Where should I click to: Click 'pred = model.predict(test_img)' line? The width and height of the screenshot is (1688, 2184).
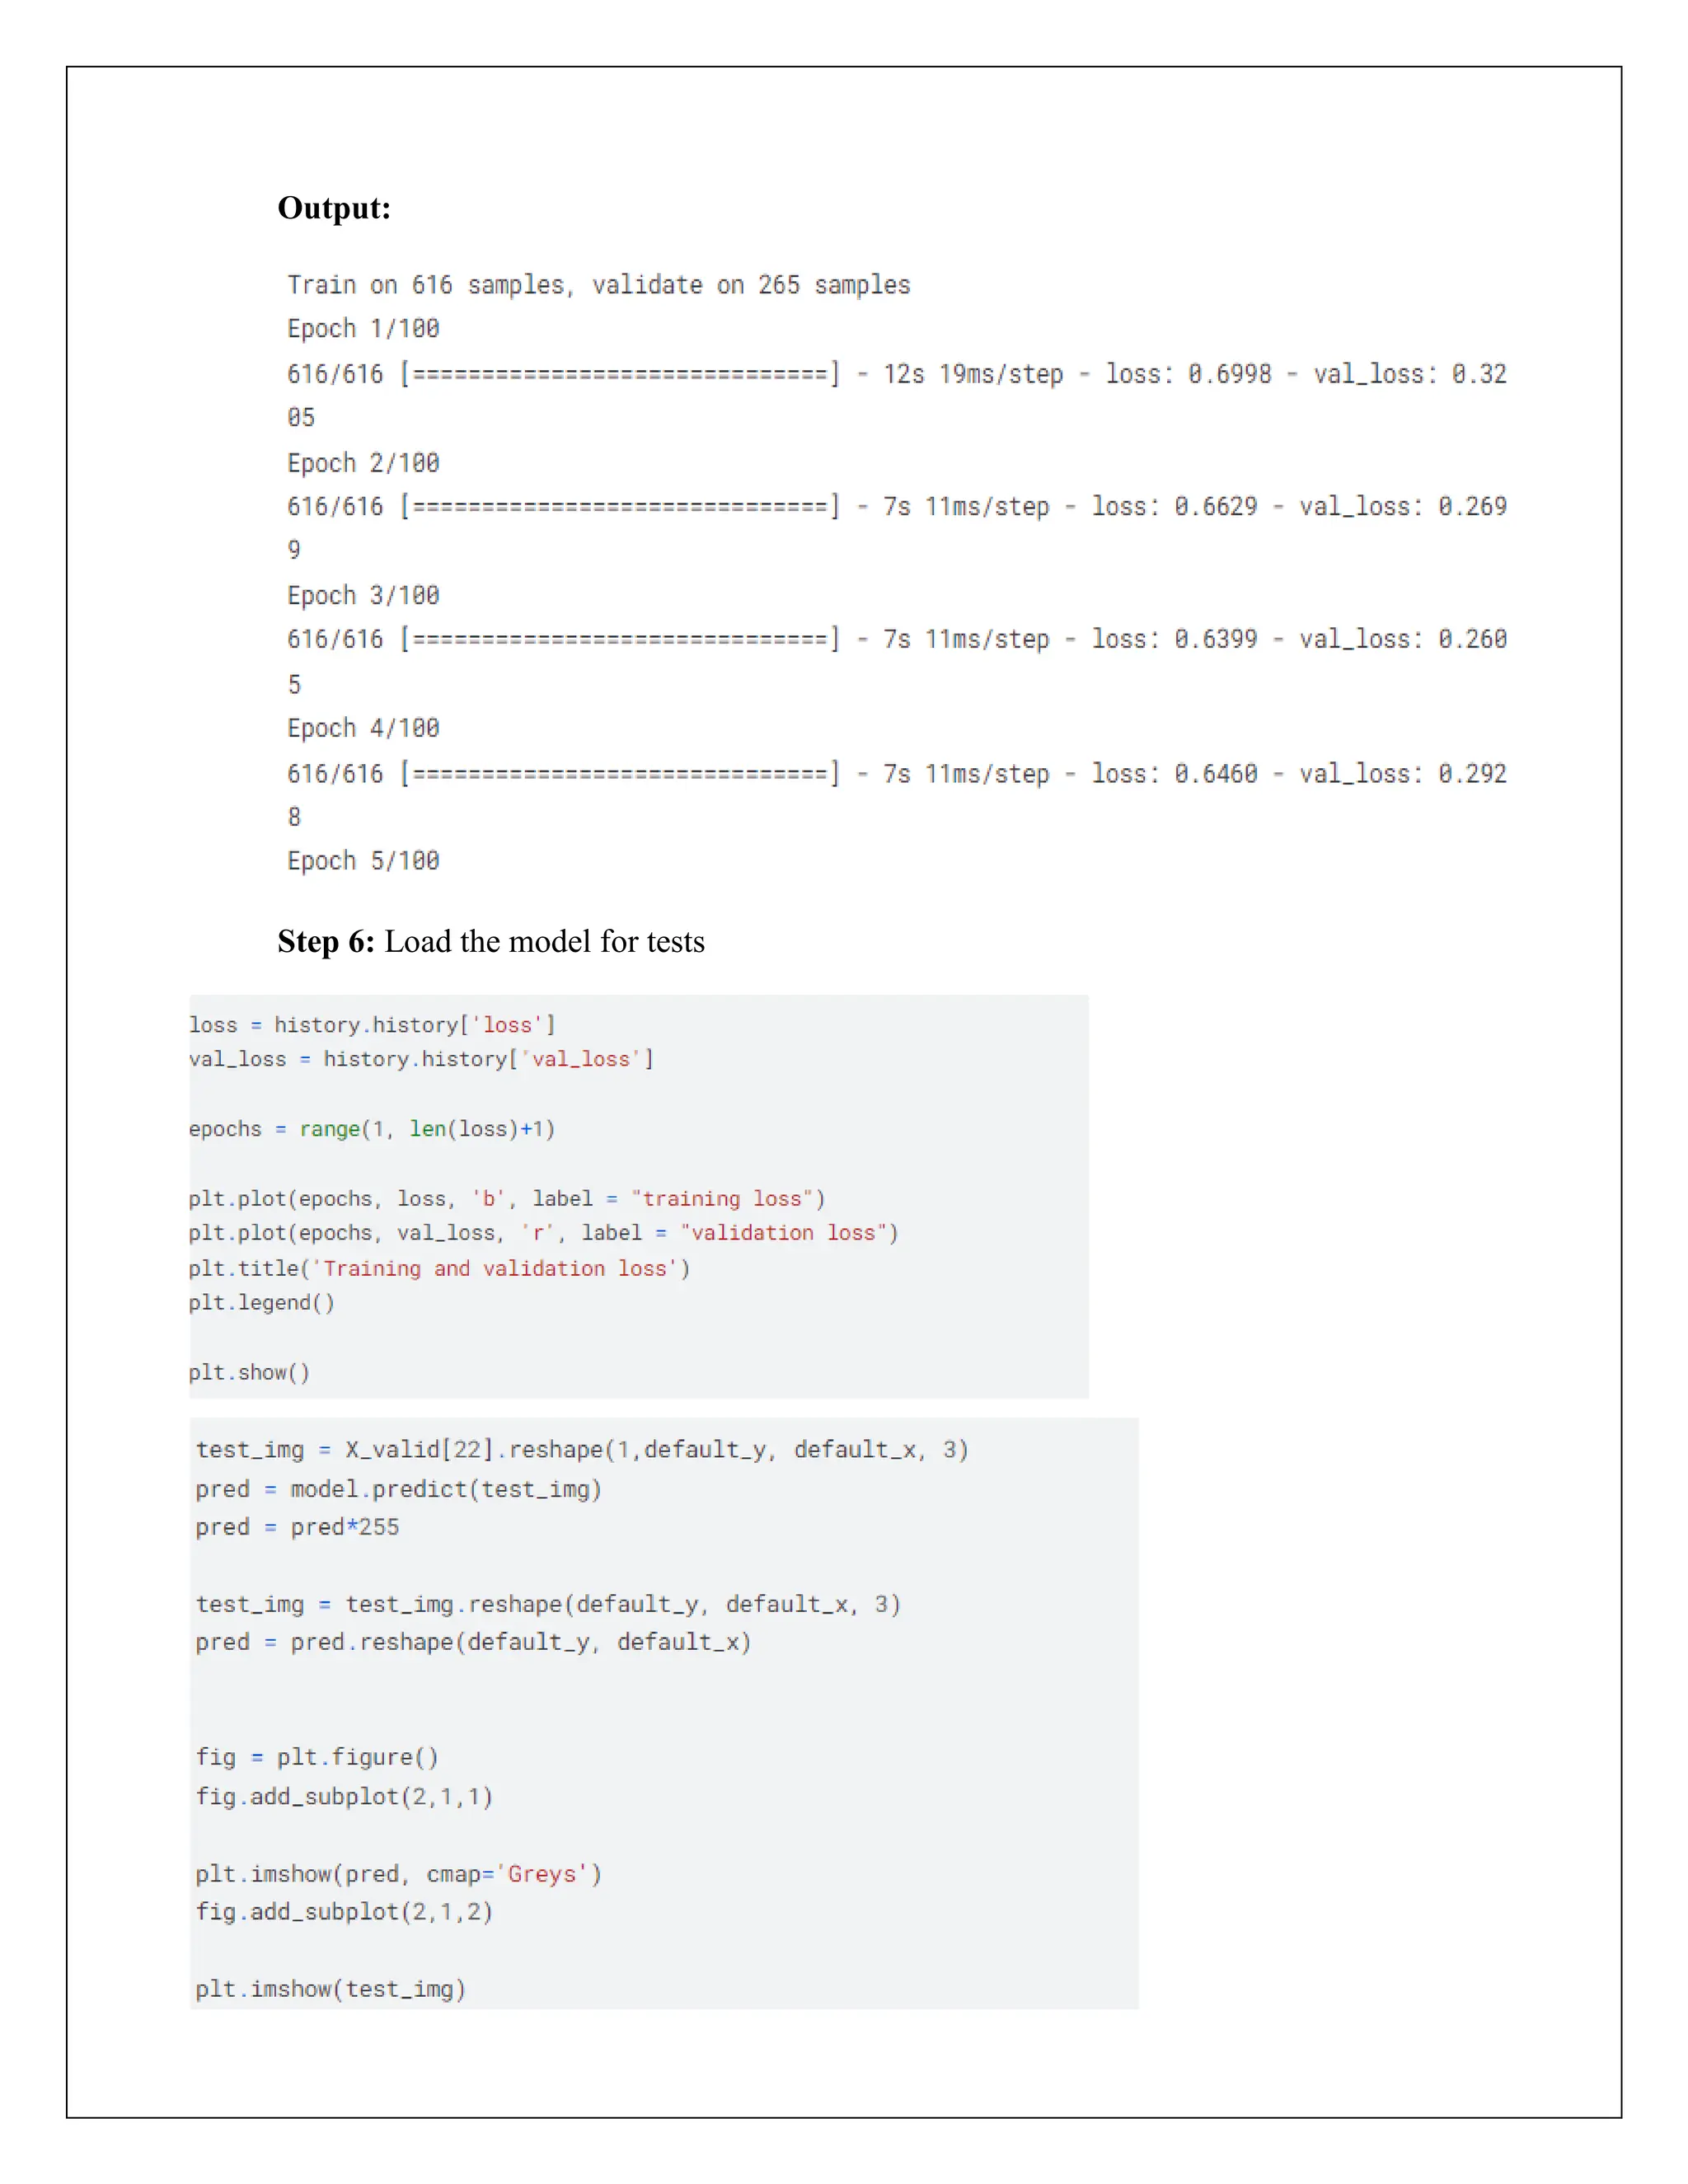pos(399,1490)
